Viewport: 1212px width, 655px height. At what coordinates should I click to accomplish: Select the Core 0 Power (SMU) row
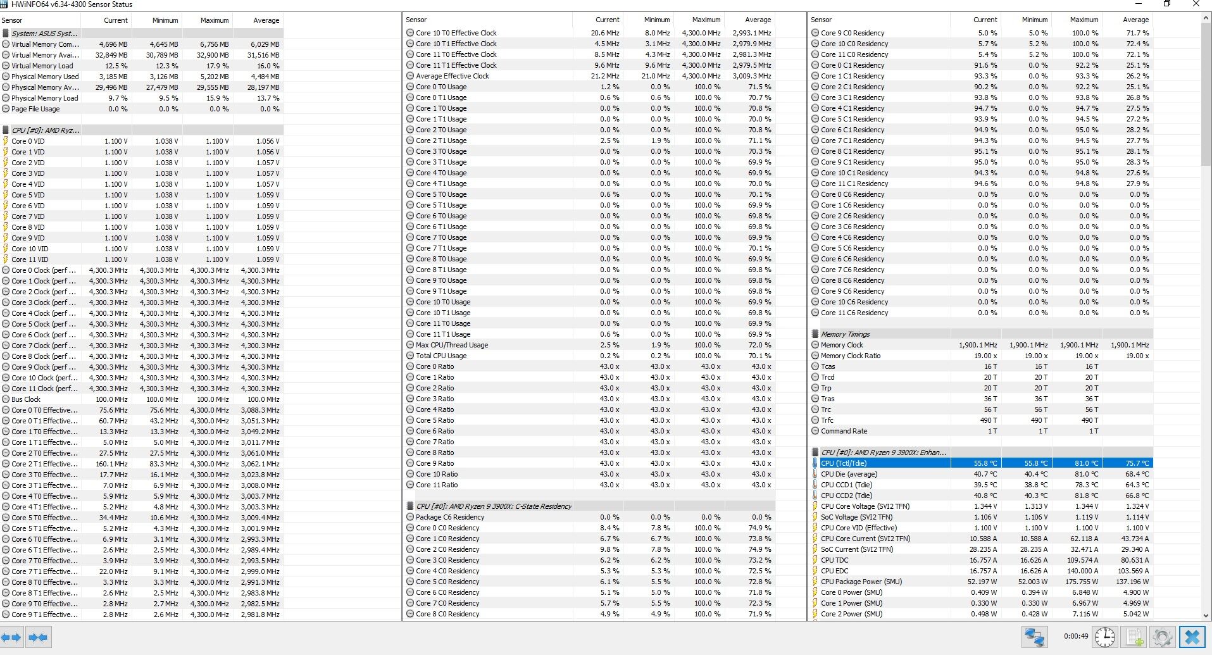(x=982, y=592)
